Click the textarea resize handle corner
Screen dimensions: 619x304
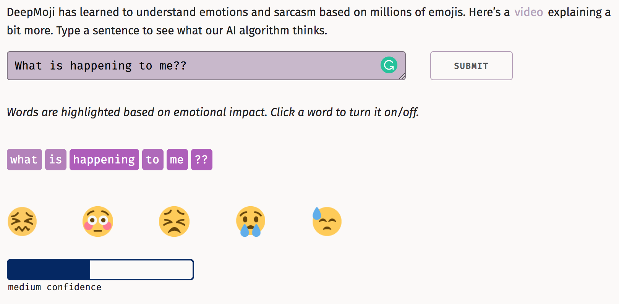point(402,77)
